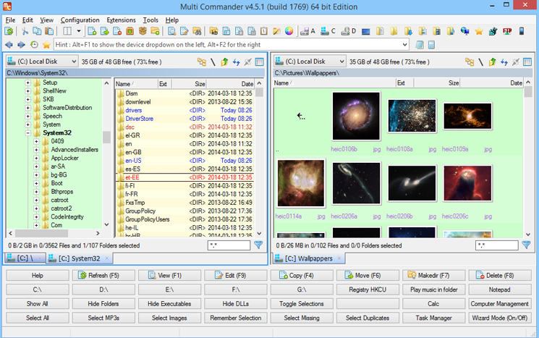
Task: Expand the CodeIntegrity tree node
Action: 36,217
